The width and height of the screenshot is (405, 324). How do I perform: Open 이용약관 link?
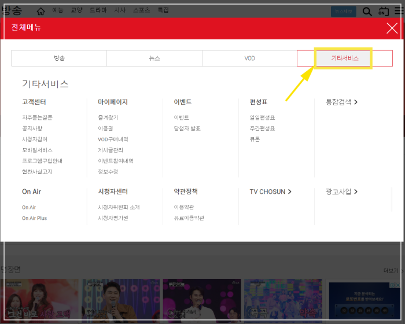(x=184, y=207)
